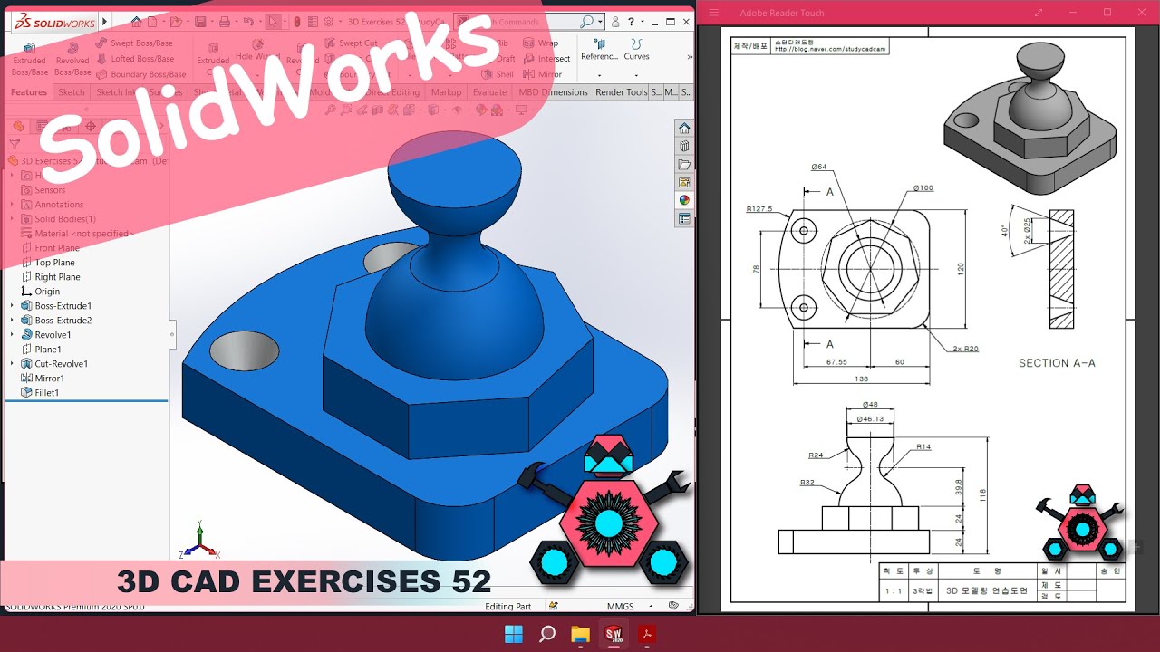The width and height of the screenshot is (1160, 652).
Task: Choose the Swept Cut command
Action: 351,43
